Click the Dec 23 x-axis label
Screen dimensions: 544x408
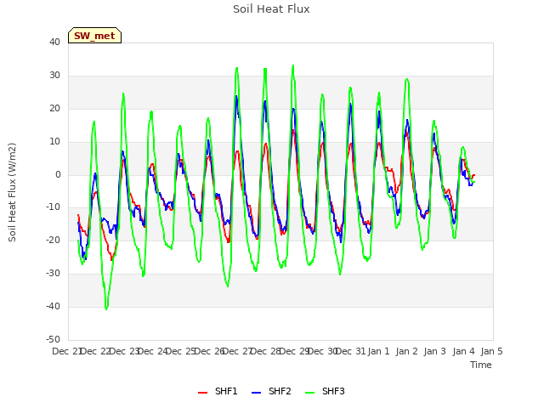(125, 351)
